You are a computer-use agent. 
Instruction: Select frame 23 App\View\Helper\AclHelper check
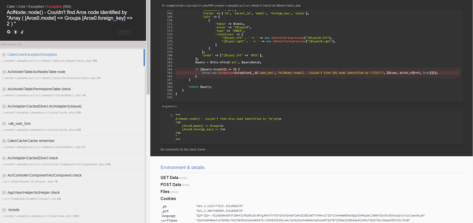pyautogui.click(x=72, y=195)
